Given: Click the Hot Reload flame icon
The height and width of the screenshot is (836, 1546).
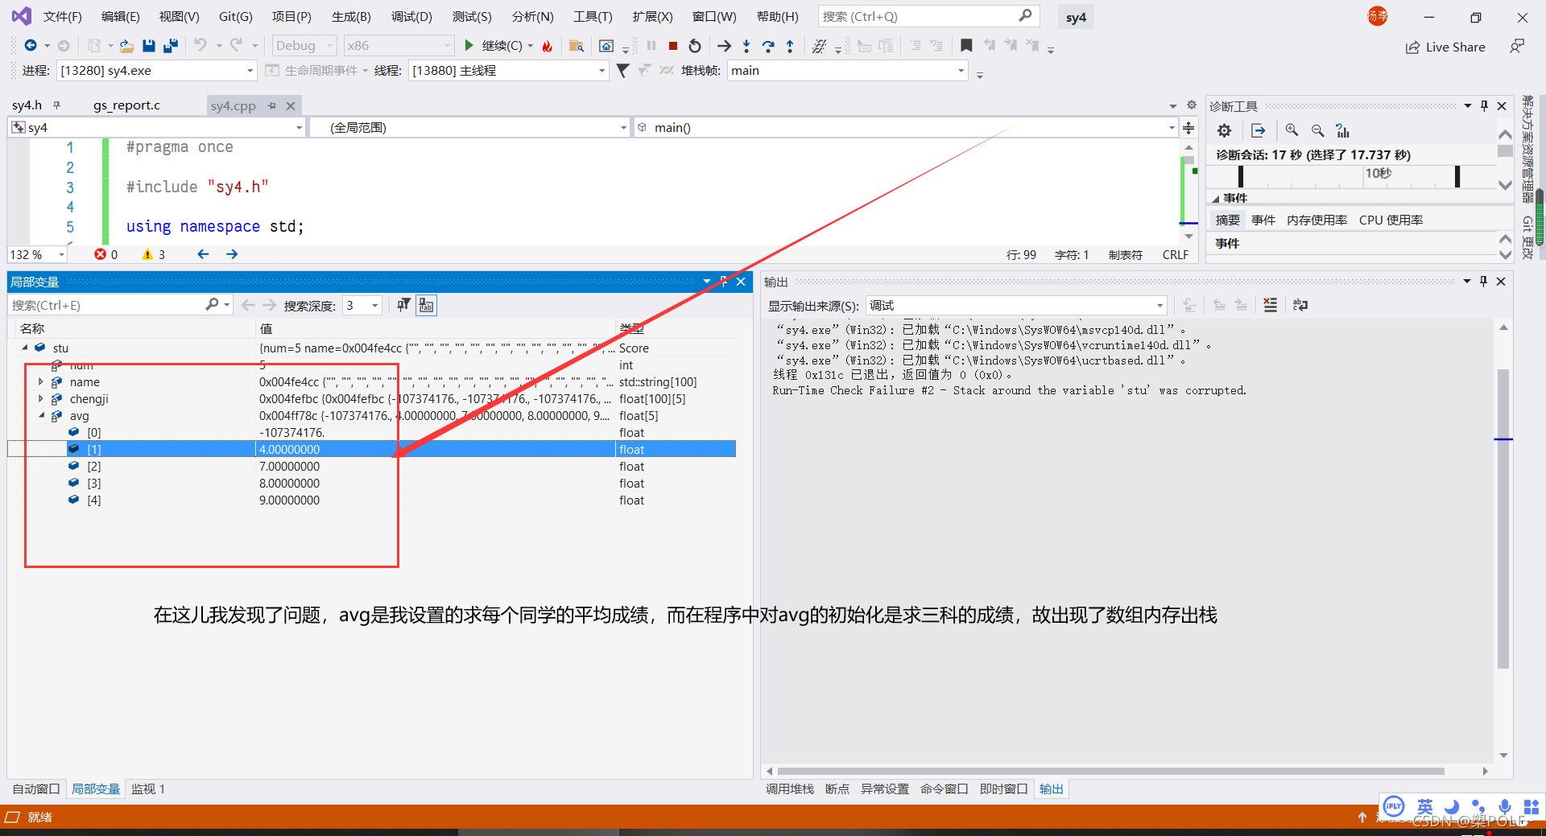Looking at the screenshot, I should click(548, 46).
